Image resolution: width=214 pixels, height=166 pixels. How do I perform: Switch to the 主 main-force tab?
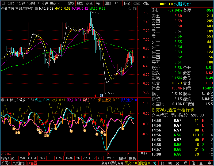[201, 163]
